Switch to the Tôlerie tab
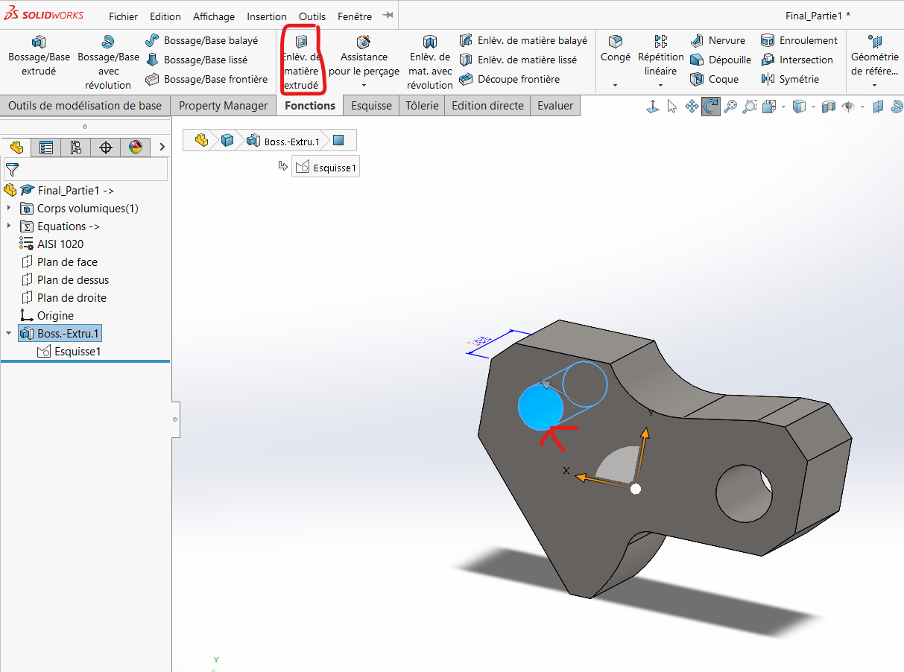The image size is (904, 672). point(422,106)
